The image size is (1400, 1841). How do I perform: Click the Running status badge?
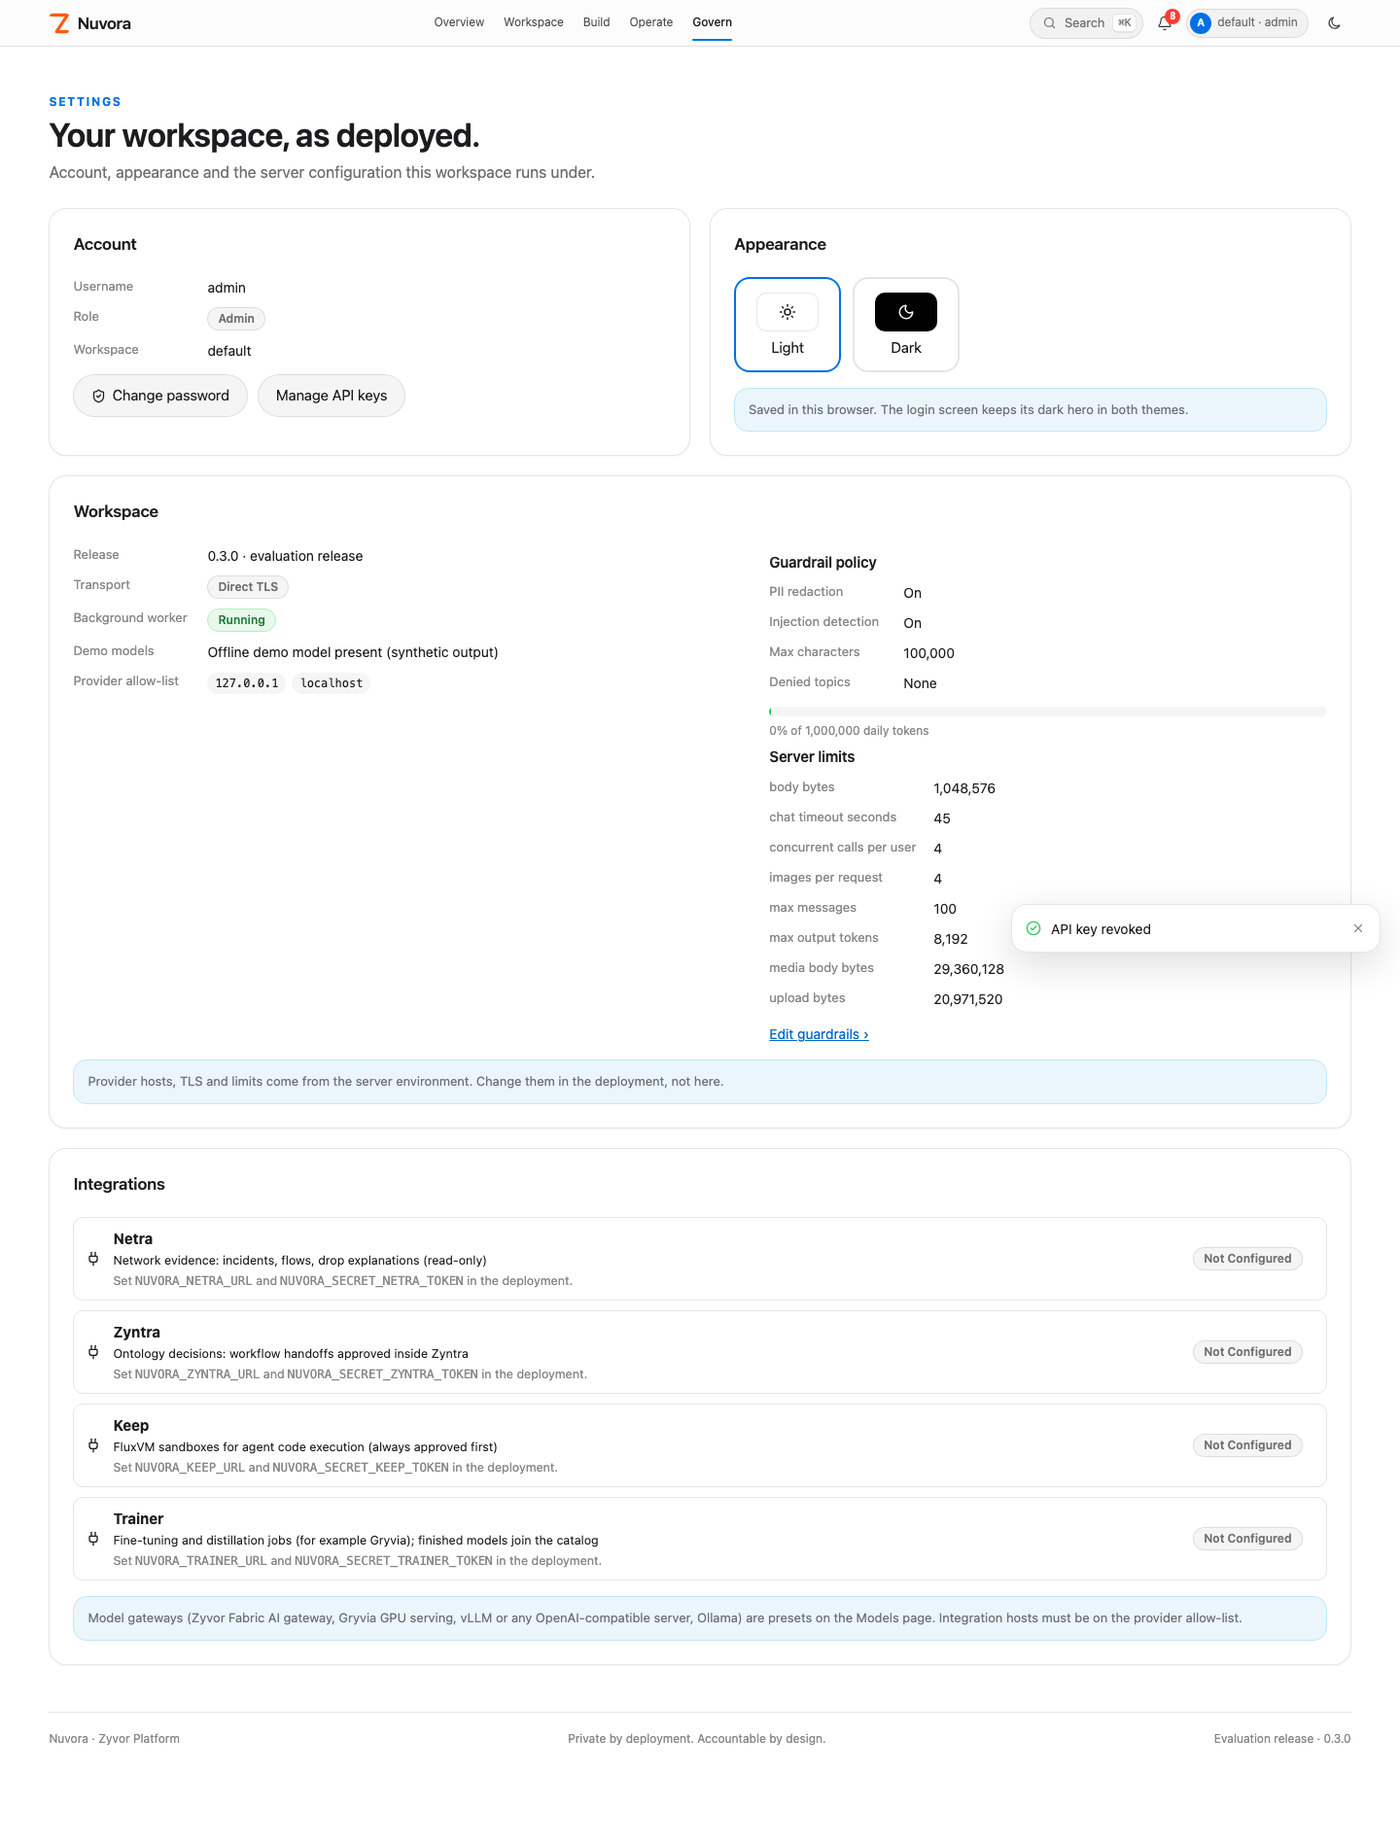click(242, 620)
